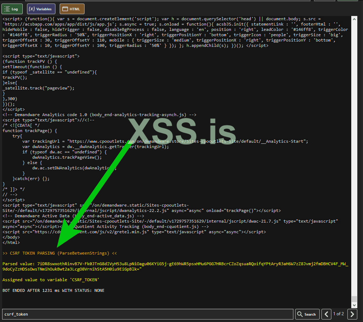Click the 'setTimeout(function () {' line
This screenshot has height=322, width=363.
tap(32, 67)
